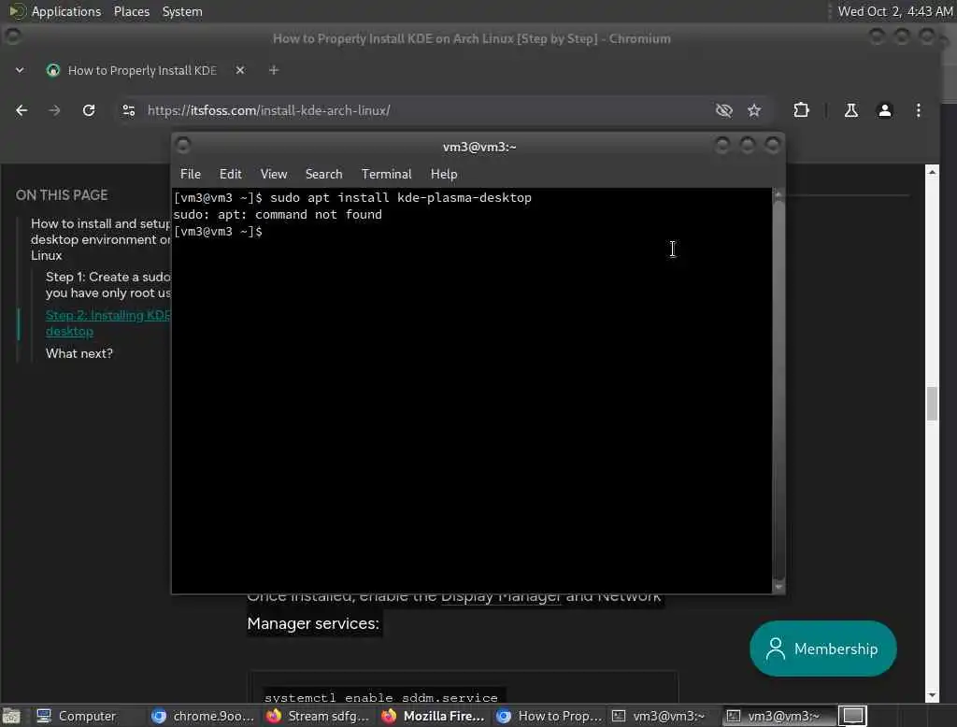The image size is (957, 727).
Task: Jump to What next? section
Action: (79, 353)
